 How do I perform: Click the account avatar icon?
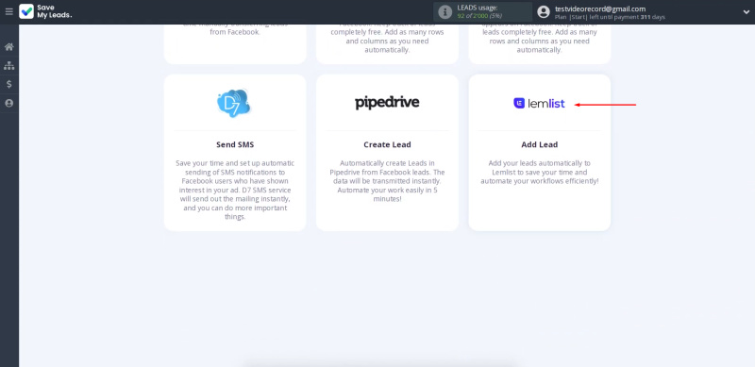pos(544,12)
